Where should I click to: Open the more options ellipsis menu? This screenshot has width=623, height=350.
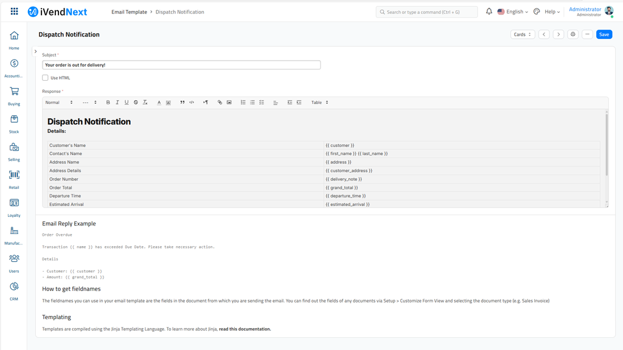(x=587, y=35)
